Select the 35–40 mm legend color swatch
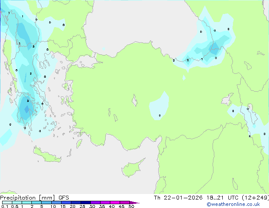This screenshot has width=269, height=208. click(x=105, y=202)
